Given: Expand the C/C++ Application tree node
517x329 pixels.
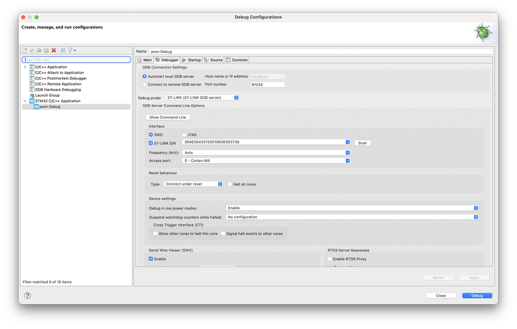Looking at the screenshot, I should [25, 67].
